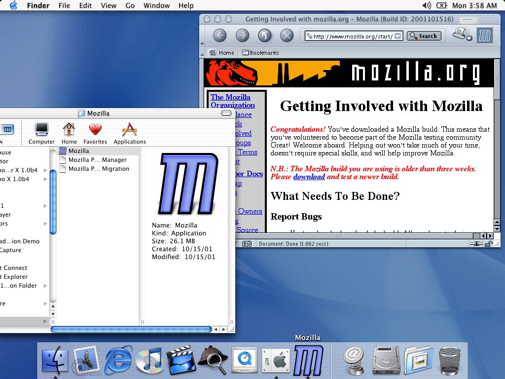Click the large Mozilla preview icon in Finder

188,184
